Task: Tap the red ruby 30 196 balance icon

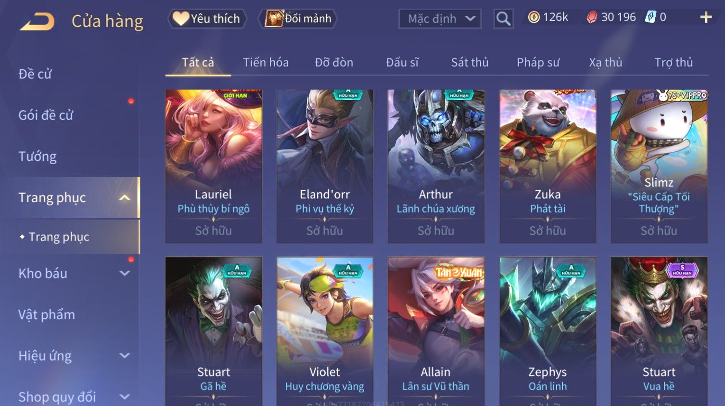Action: tap(592, 17)
